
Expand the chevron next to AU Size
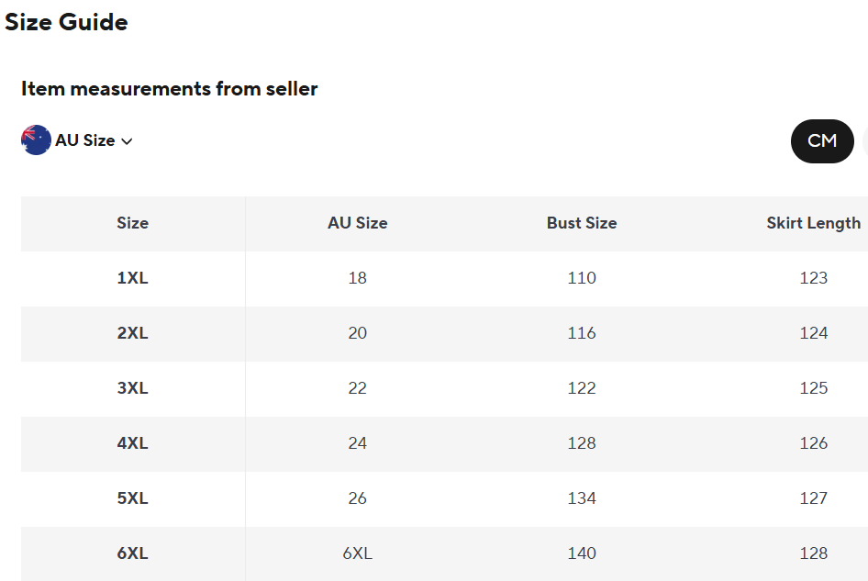point(128,141)
